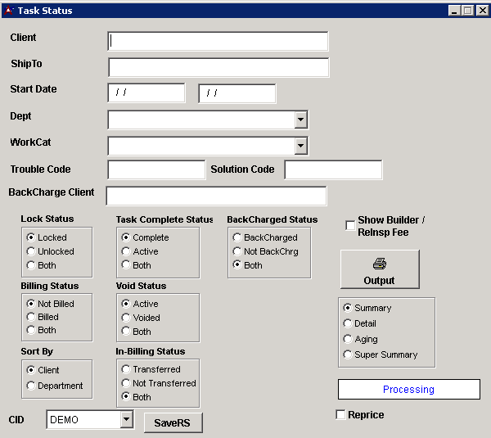
Task: Toggle the Reprice checkbox
Action: (x=341, y=415)
